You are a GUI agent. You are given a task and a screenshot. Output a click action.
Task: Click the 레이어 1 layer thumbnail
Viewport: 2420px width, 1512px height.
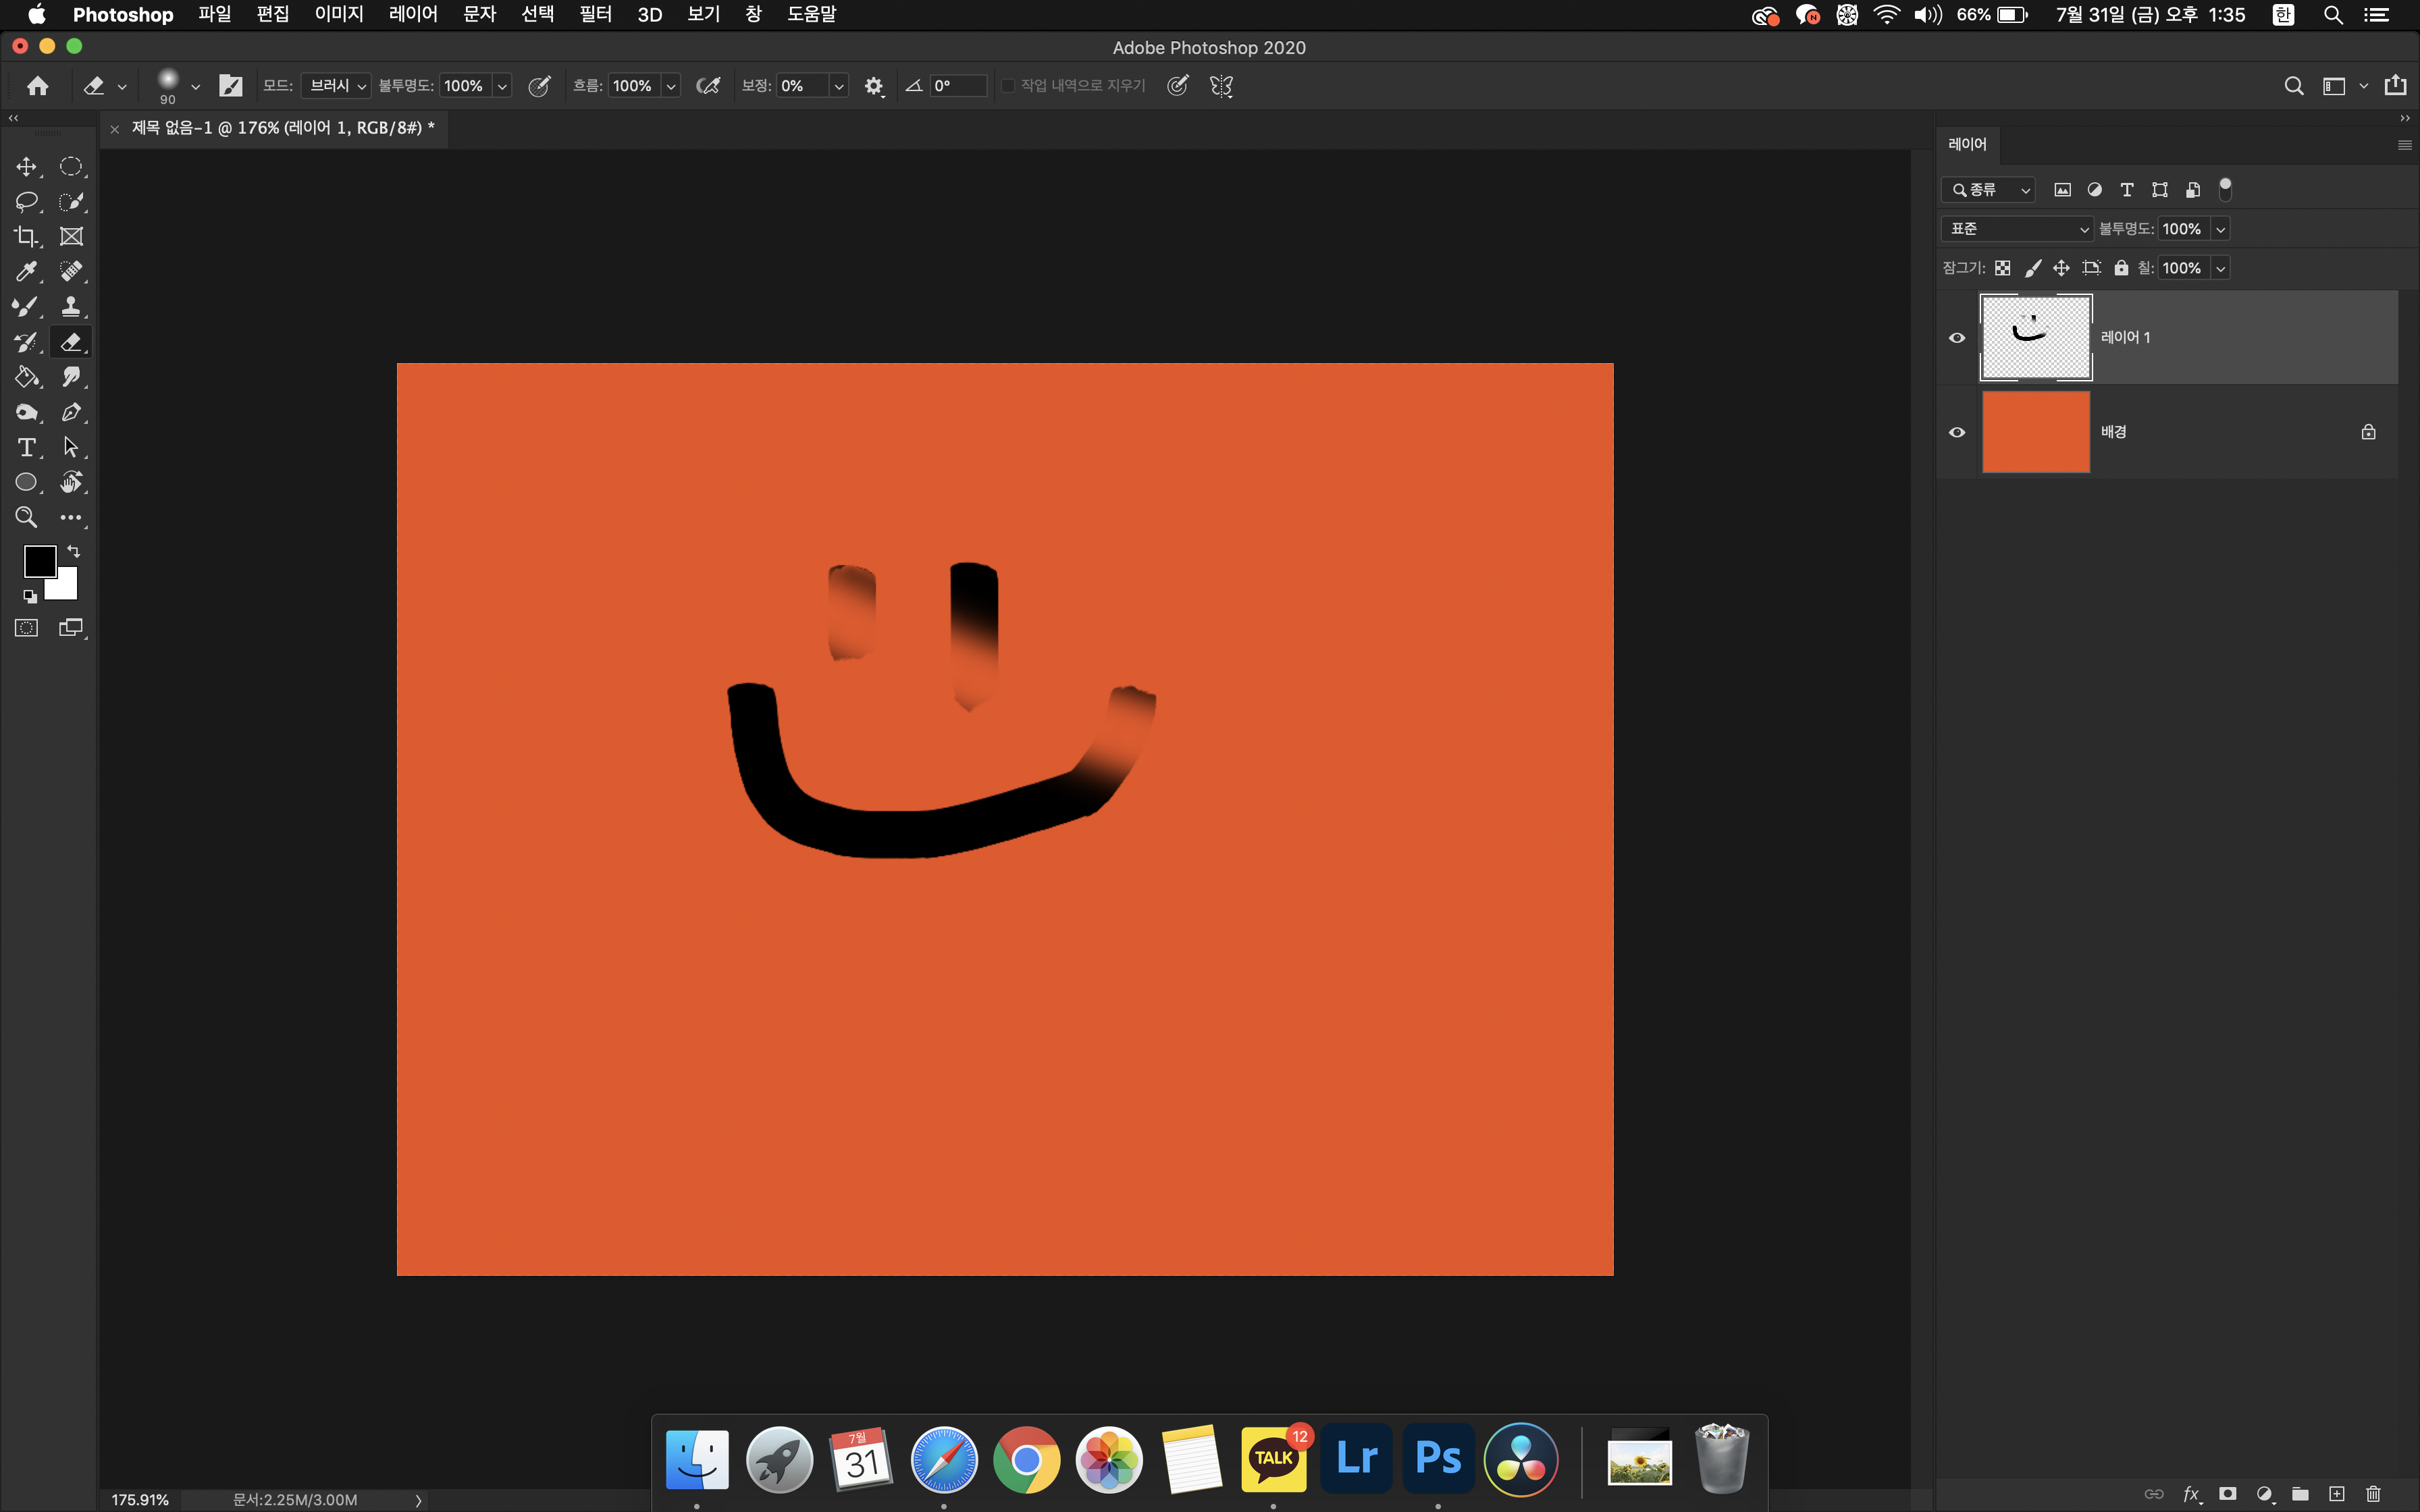[x=2035, y=338]
